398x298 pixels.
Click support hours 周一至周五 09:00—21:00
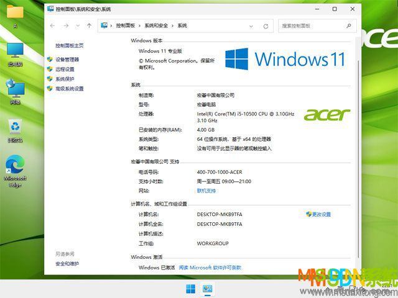(224, 181)
